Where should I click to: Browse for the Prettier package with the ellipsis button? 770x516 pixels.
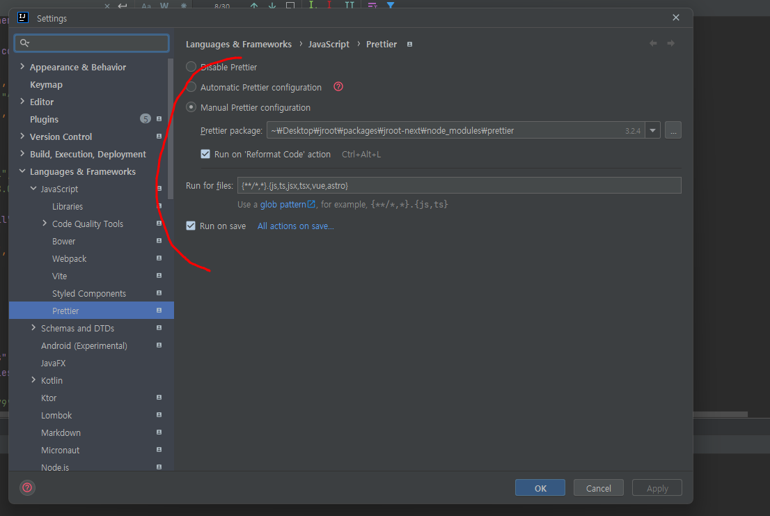(x=673, y=131)
